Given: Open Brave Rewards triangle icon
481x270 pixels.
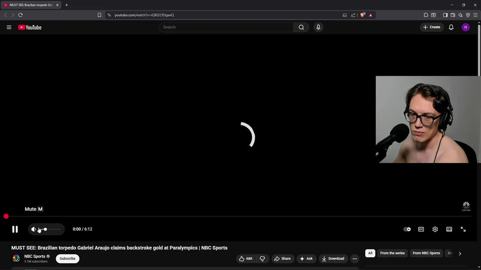Looking at the screenshot, I should (x=371, y=15).
